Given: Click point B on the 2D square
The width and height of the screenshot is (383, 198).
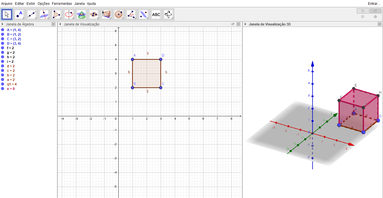Looking at the screenshot, I should [132, 88].
